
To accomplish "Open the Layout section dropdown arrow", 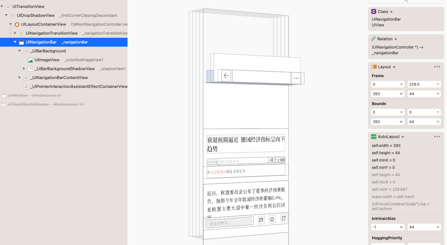I will click(x=394, y=67).
